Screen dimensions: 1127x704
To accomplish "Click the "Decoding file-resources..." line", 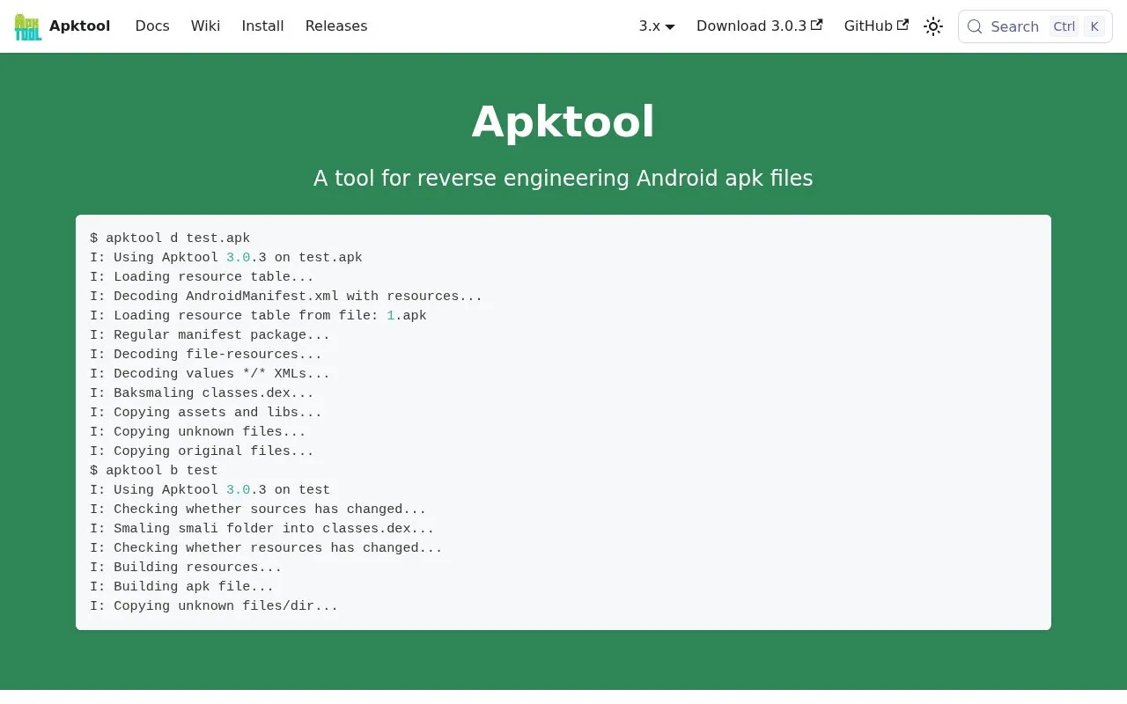I will point(206,355).
